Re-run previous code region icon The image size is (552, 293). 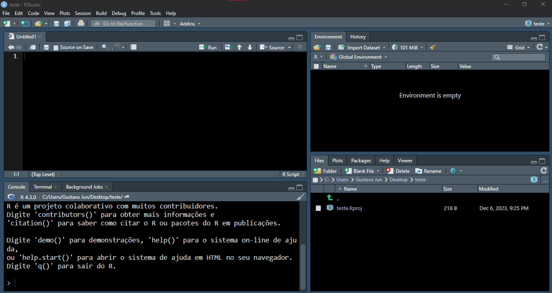point(228,47)
